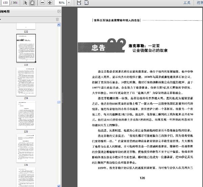203x187 pixels.
Task: Edit the page number field showing 133
Action: 5,3
